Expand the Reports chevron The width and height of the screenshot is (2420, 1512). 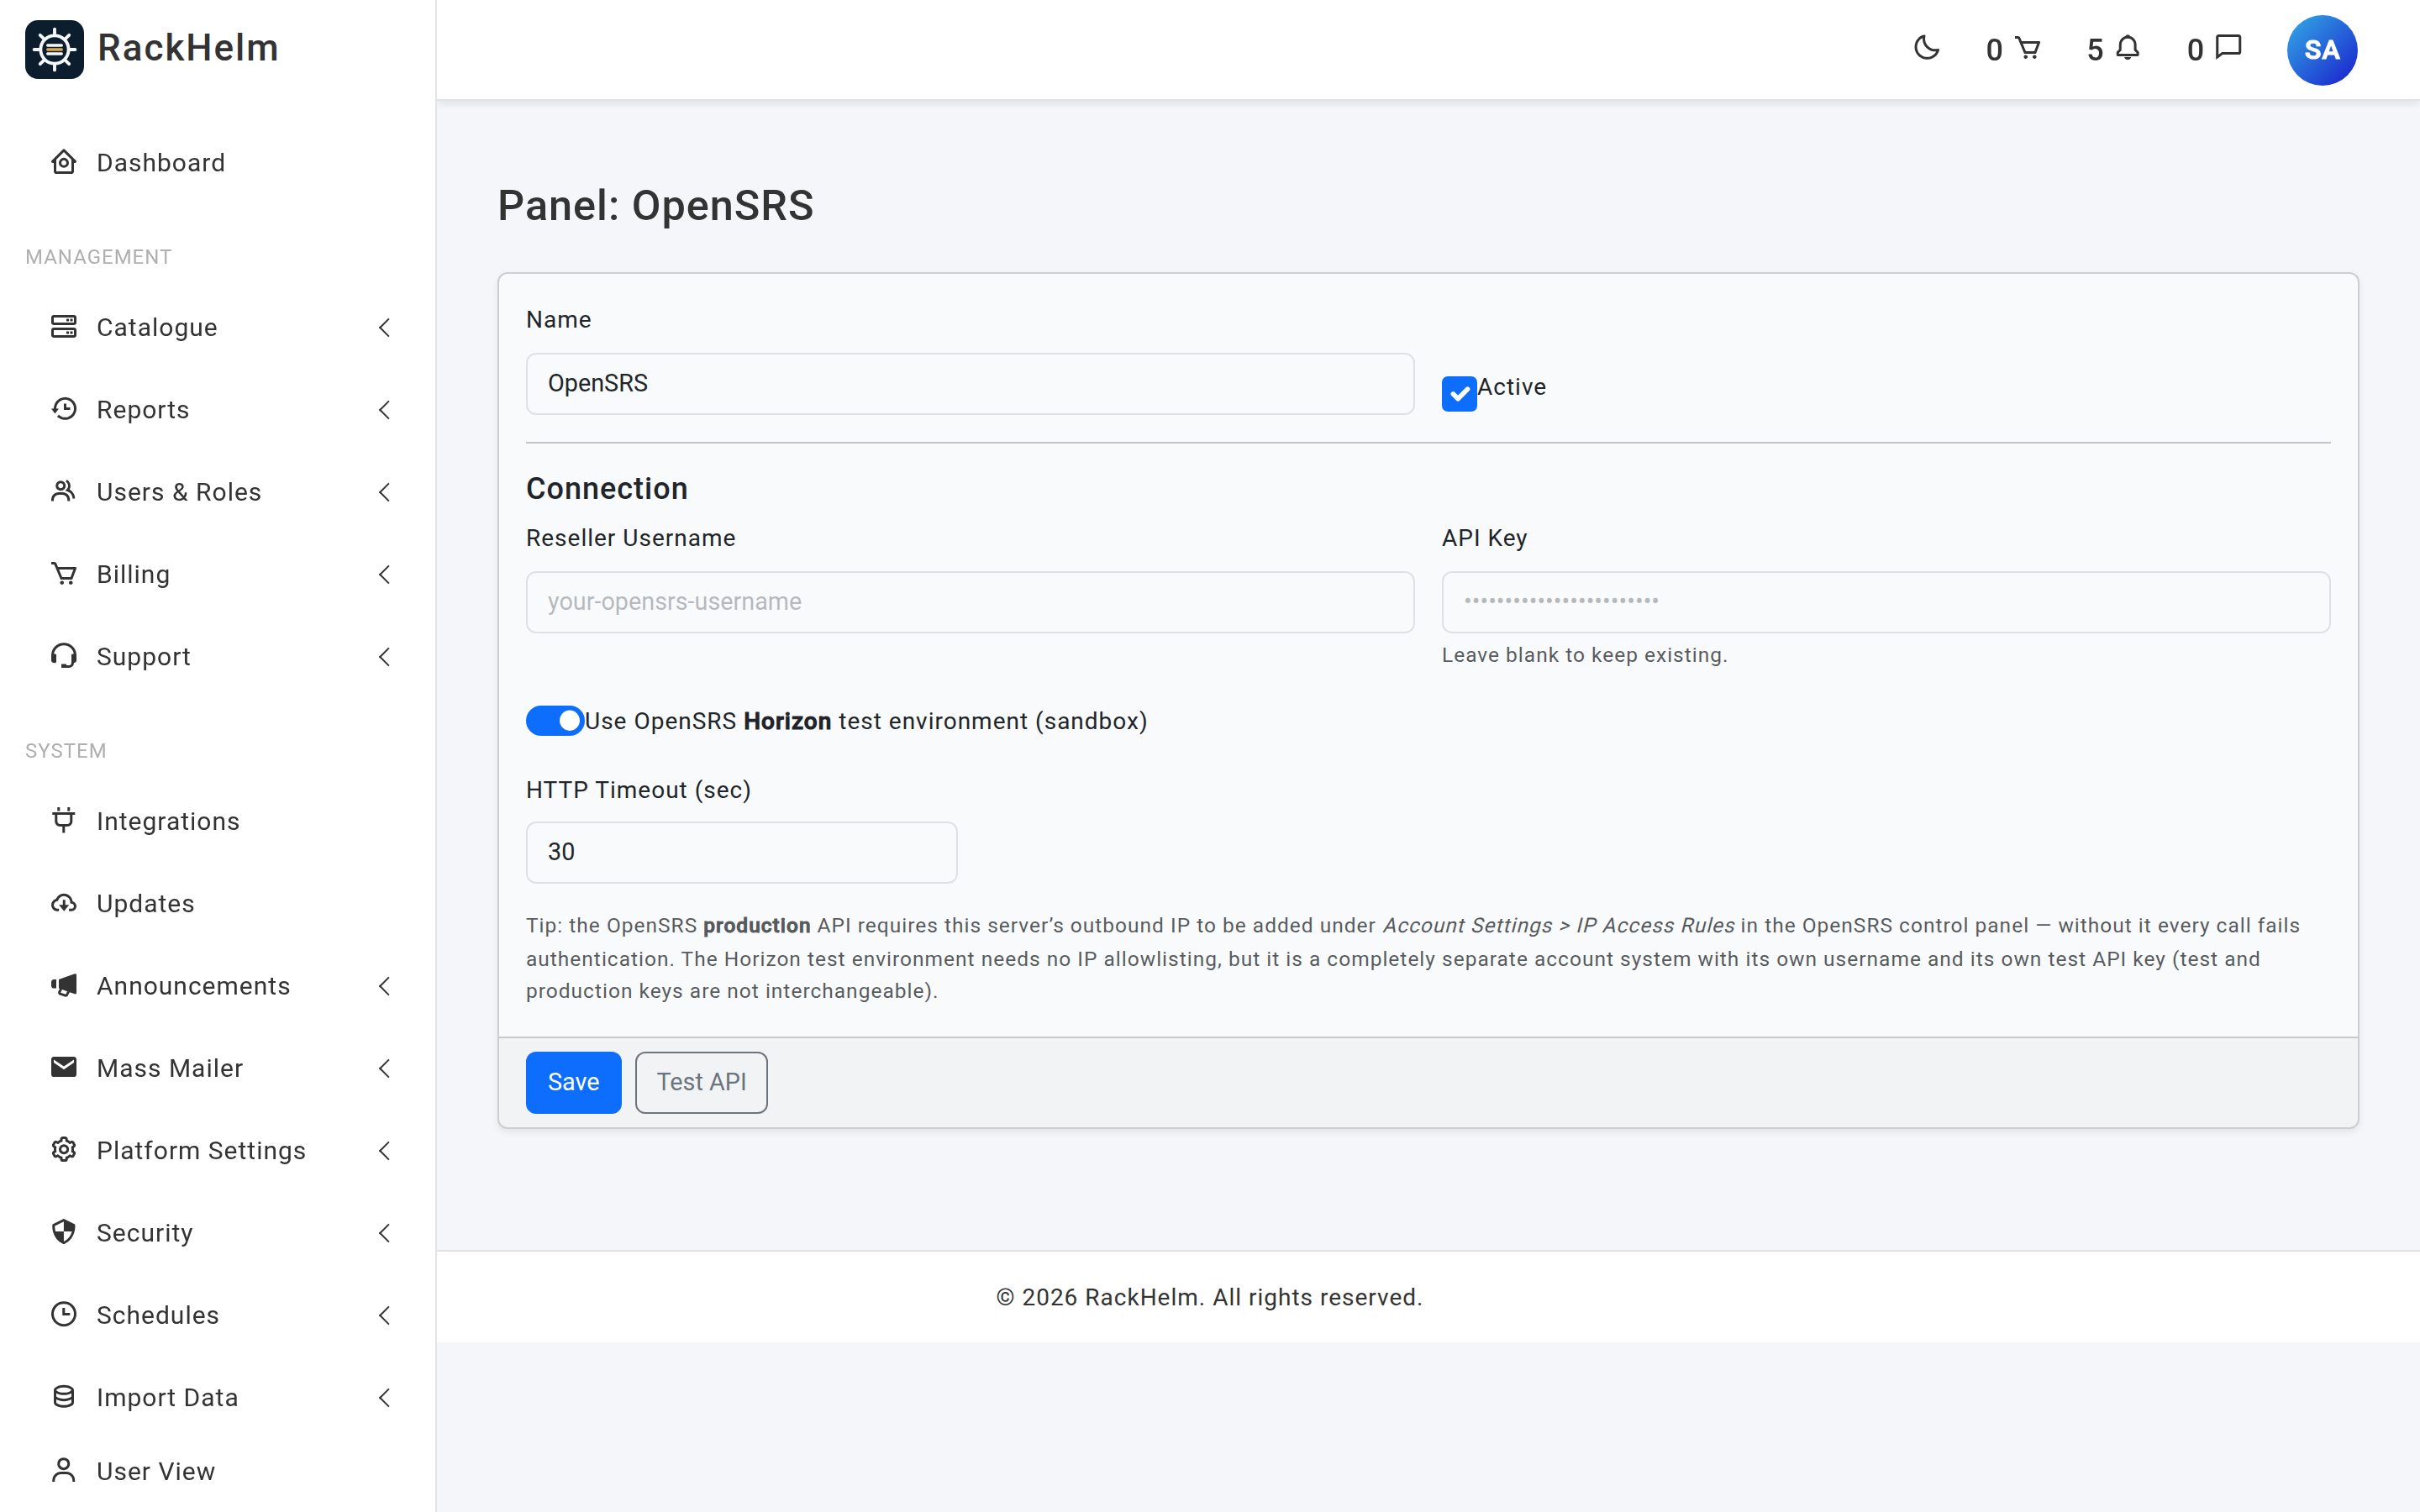[x=384, y=409]
